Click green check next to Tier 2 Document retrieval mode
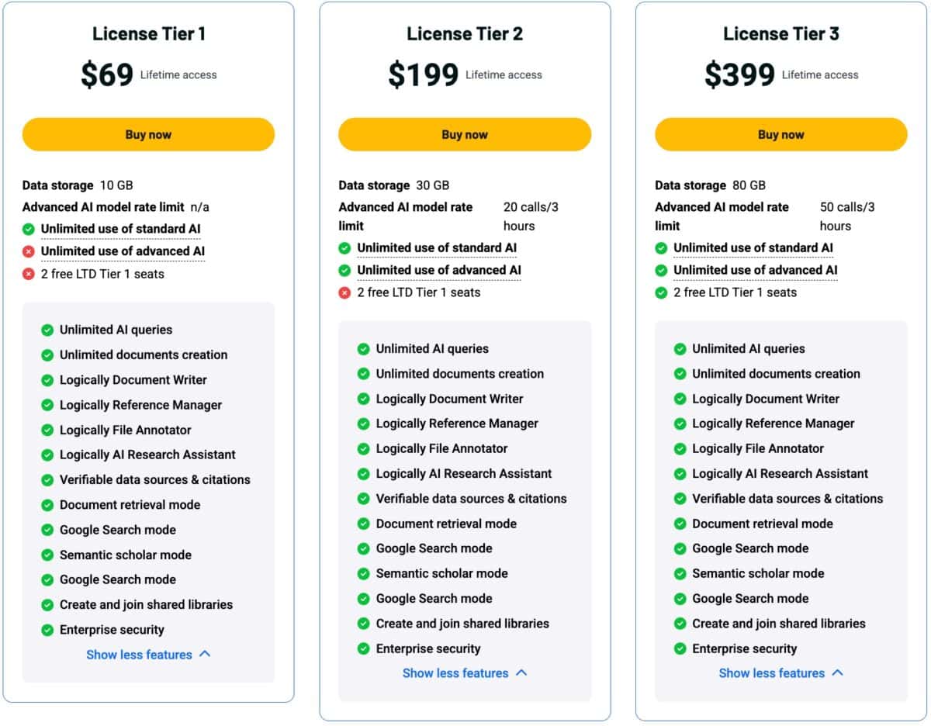The width and height of the screenshot is (931, 726). (363, 524)
